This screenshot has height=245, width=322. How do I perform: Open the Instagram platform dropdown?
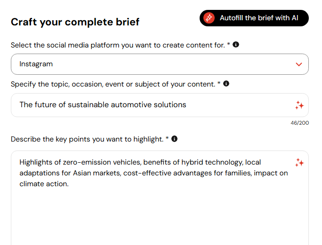pos(160,64)
